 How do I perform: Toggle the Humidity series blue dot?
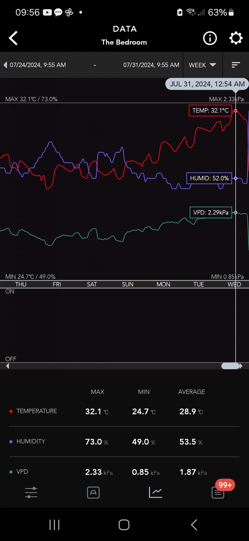pos(11,441)
